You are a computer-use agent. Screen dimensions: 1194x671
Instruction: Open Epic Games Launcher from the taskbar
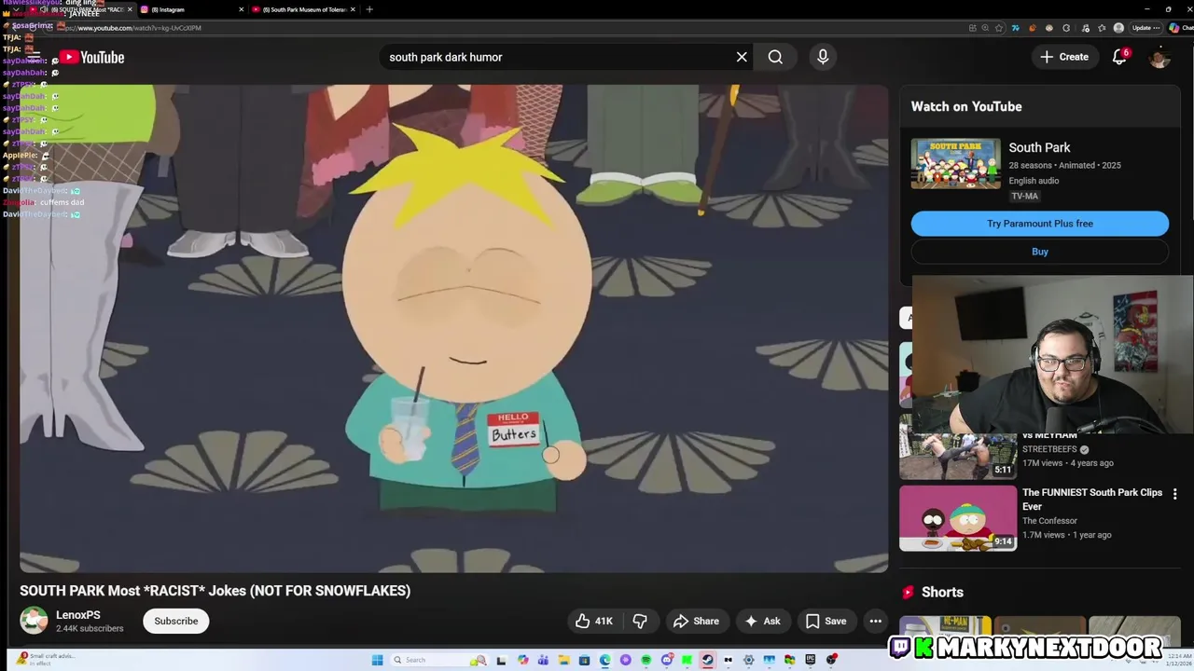[x=810, y=660]
